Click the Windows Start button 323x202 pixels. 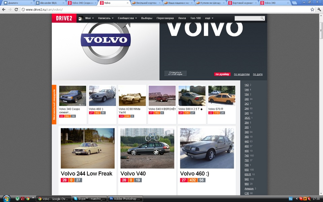pyautogui.click(x=6, y=199)
